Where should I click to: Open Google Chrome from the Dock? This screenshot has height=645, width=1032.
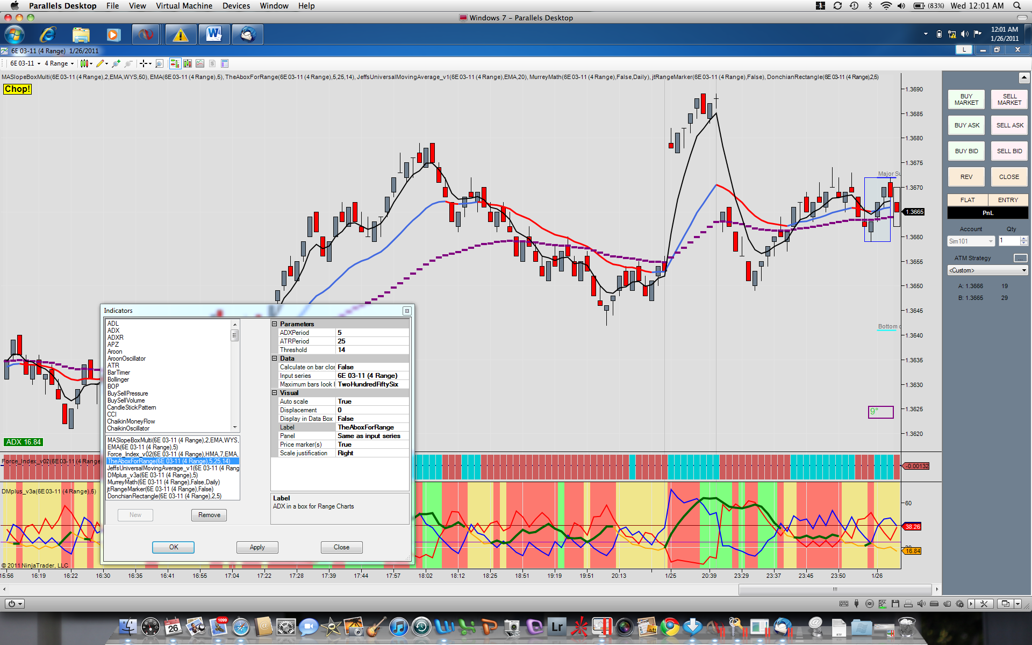(x=670, y=627)
